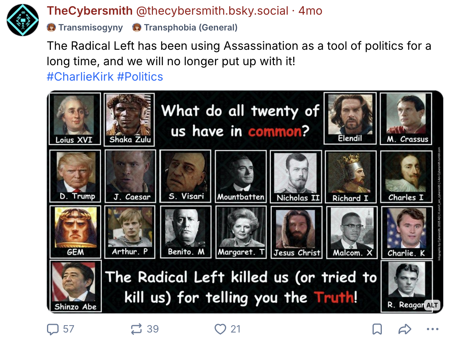Show the image ALT text badge

(432, 305)
